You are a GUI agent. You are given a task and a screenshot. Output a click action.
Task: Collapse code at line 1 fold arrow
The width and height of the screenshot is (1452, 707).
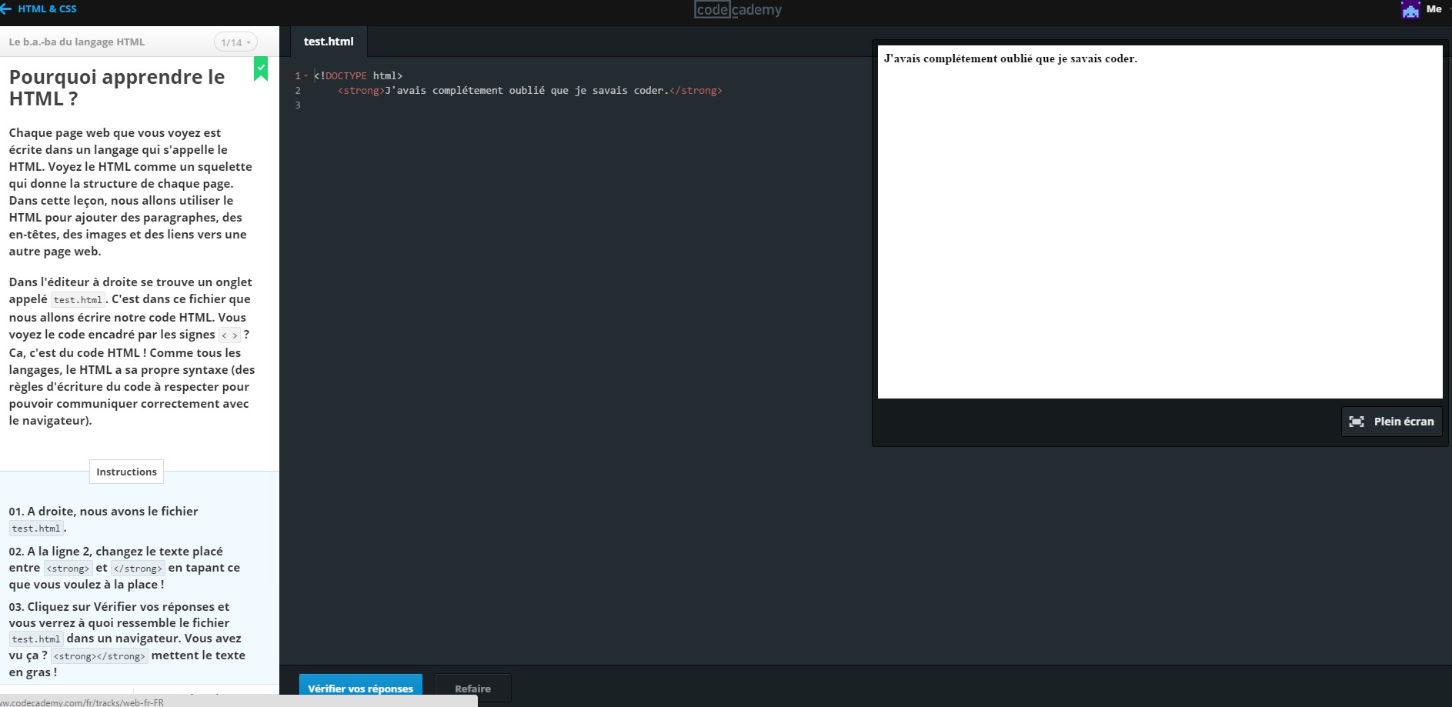pyautogui.click(x=305, y=75)
